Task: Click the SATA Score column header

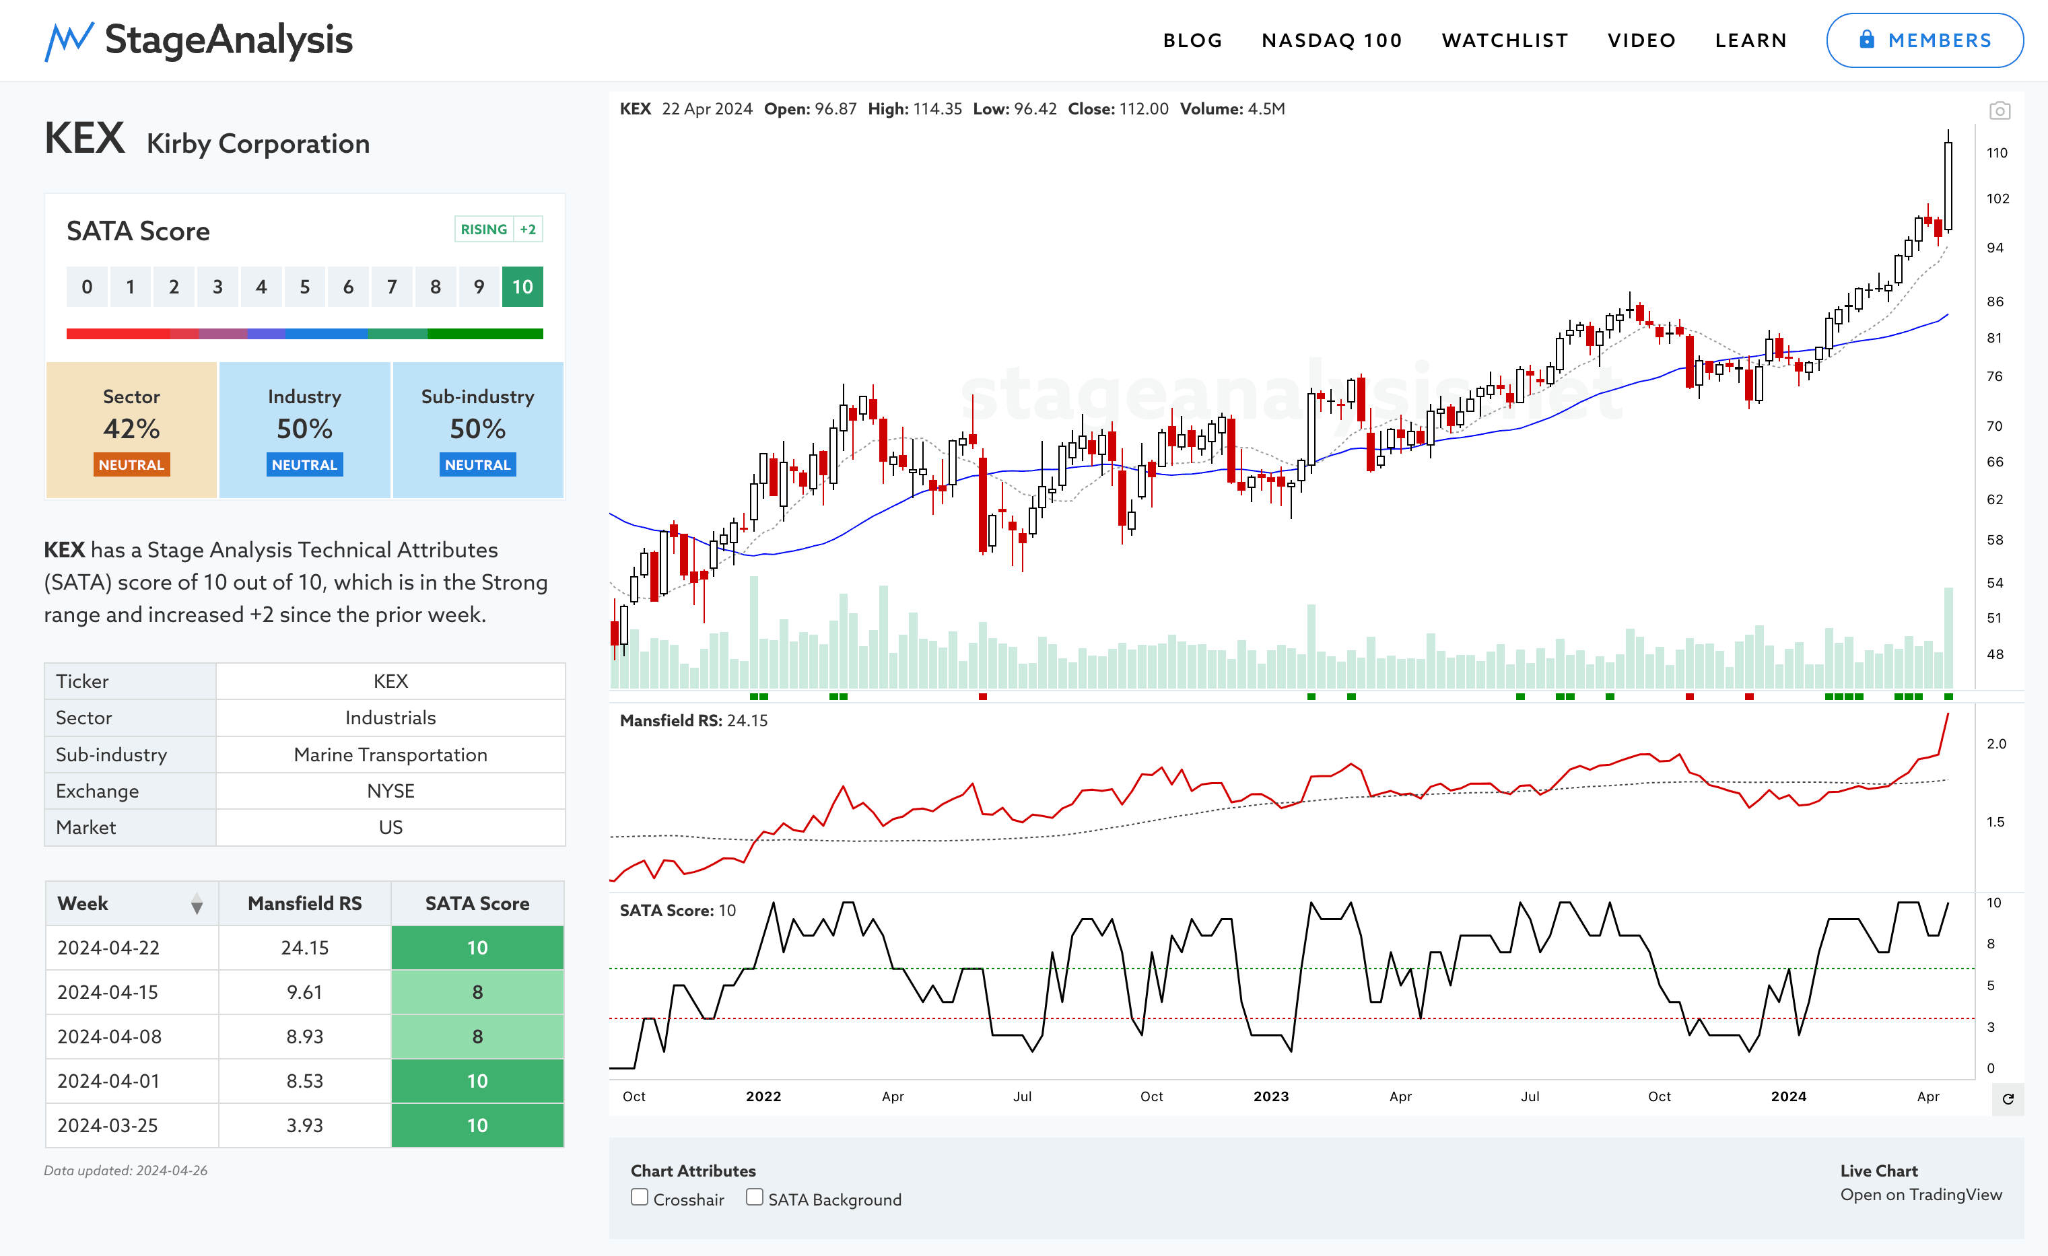Action: 478,903
